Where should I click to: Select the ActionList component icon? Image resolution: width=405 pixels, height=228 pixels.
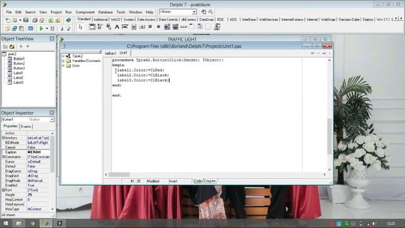pos(217,27)
